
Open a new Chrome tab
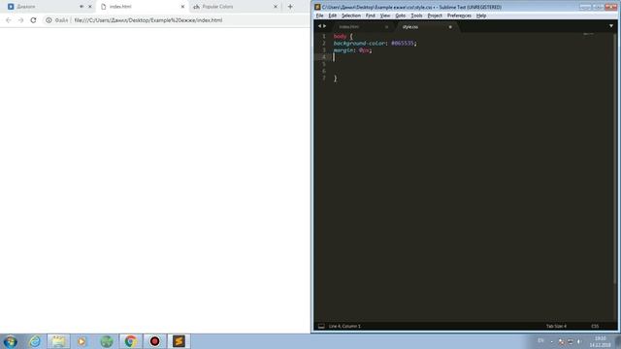click(290, 7)
